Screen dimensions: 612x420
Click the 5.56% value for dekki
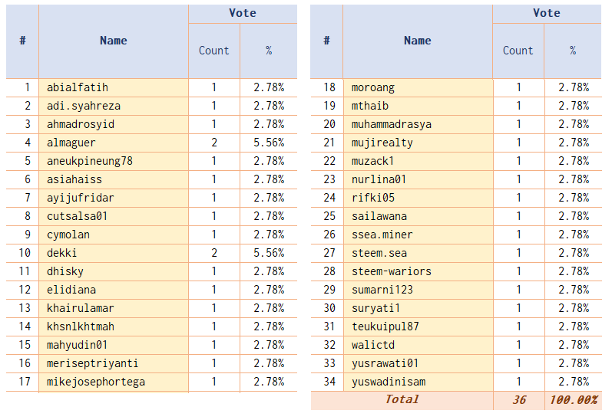point(269,253)
